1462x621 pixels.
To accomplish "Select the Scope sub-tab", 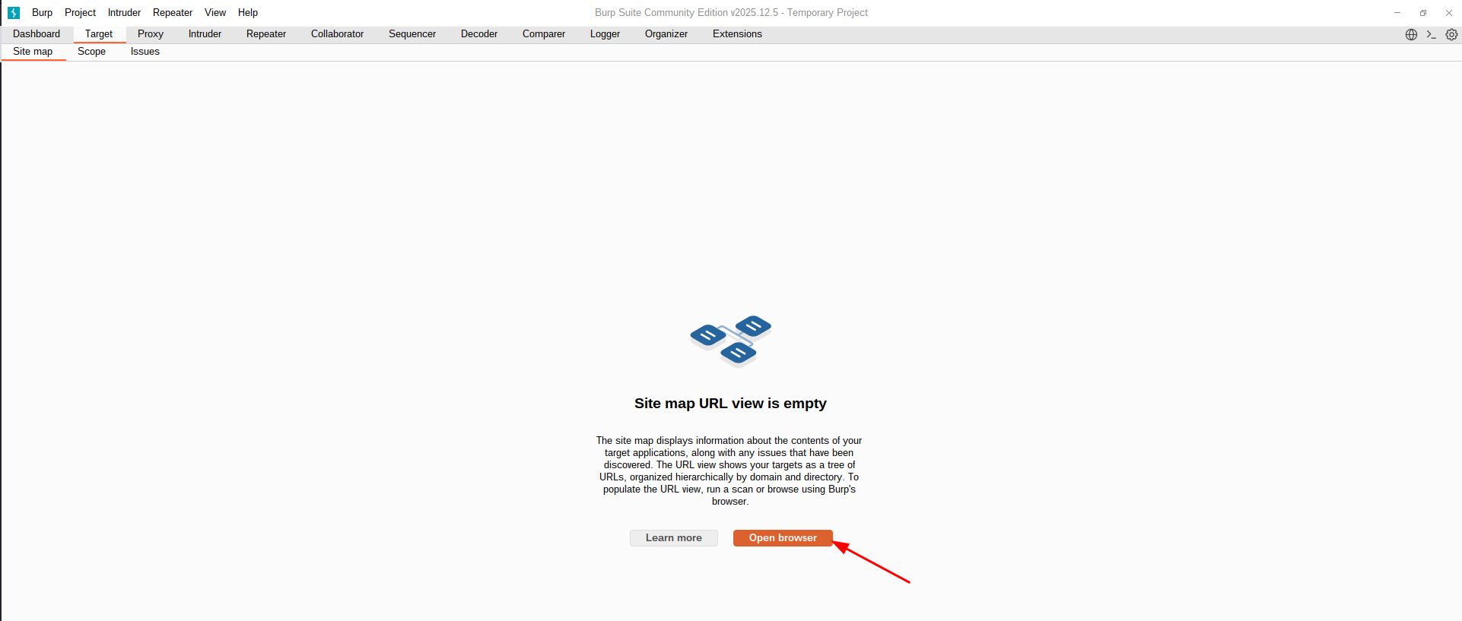I will [x=91, y=52].
